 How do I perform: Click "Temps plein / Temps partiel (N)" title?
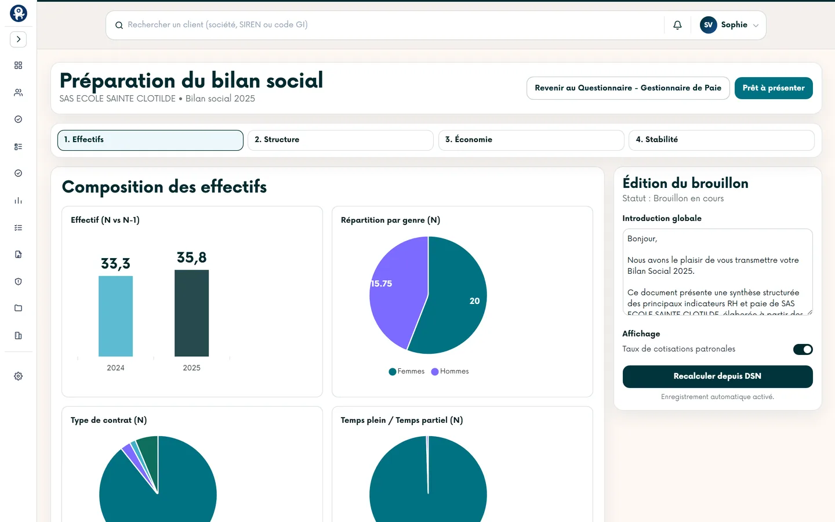[x=402, y=420]
